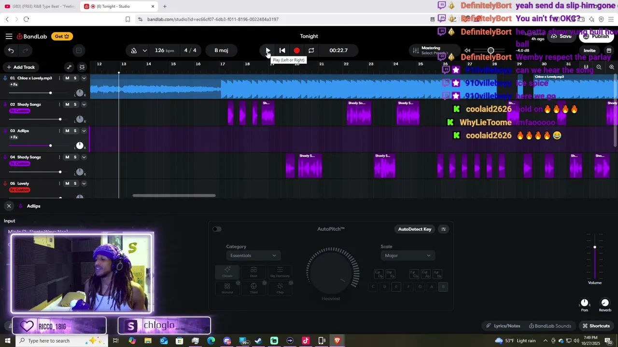Expand track 02 Shady Songz chevron
Screen dimensions: 618x347
pyautogui.click(x=84, y=105)
